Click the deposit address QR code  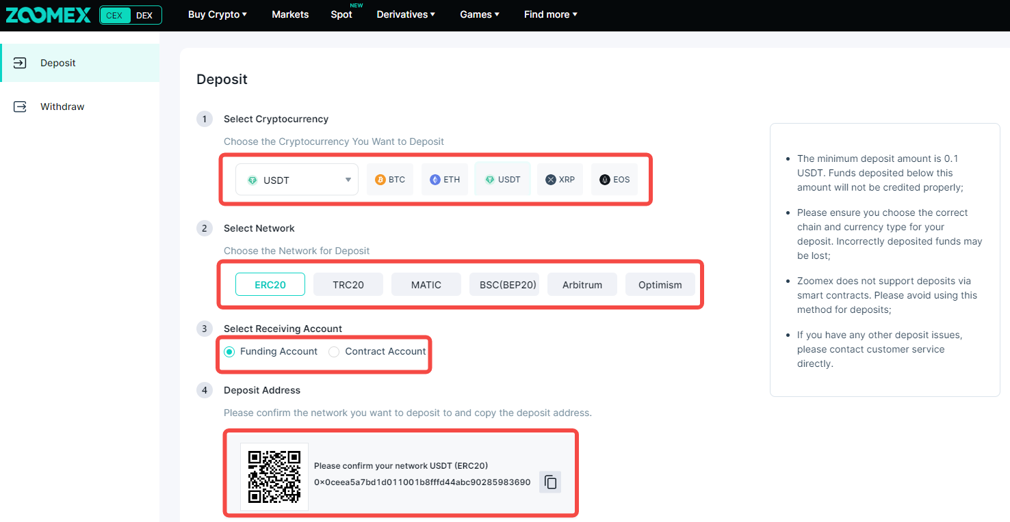[274, 476]
